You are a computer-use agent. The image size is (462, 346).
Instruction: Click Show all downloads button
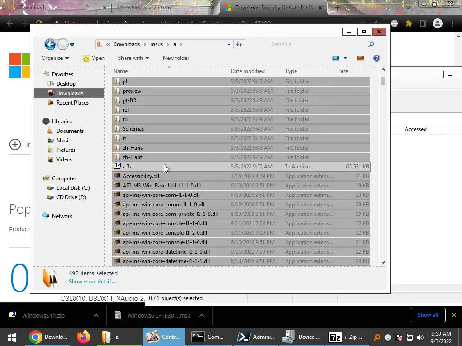click(x=428, y=315)
